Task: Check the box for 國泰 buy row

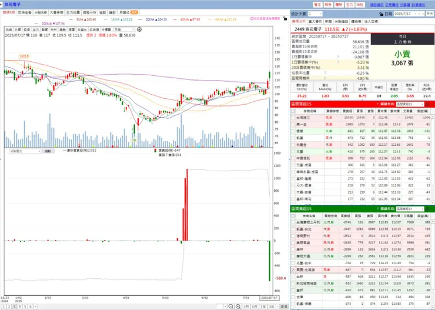Action: [x=293, y=131]
